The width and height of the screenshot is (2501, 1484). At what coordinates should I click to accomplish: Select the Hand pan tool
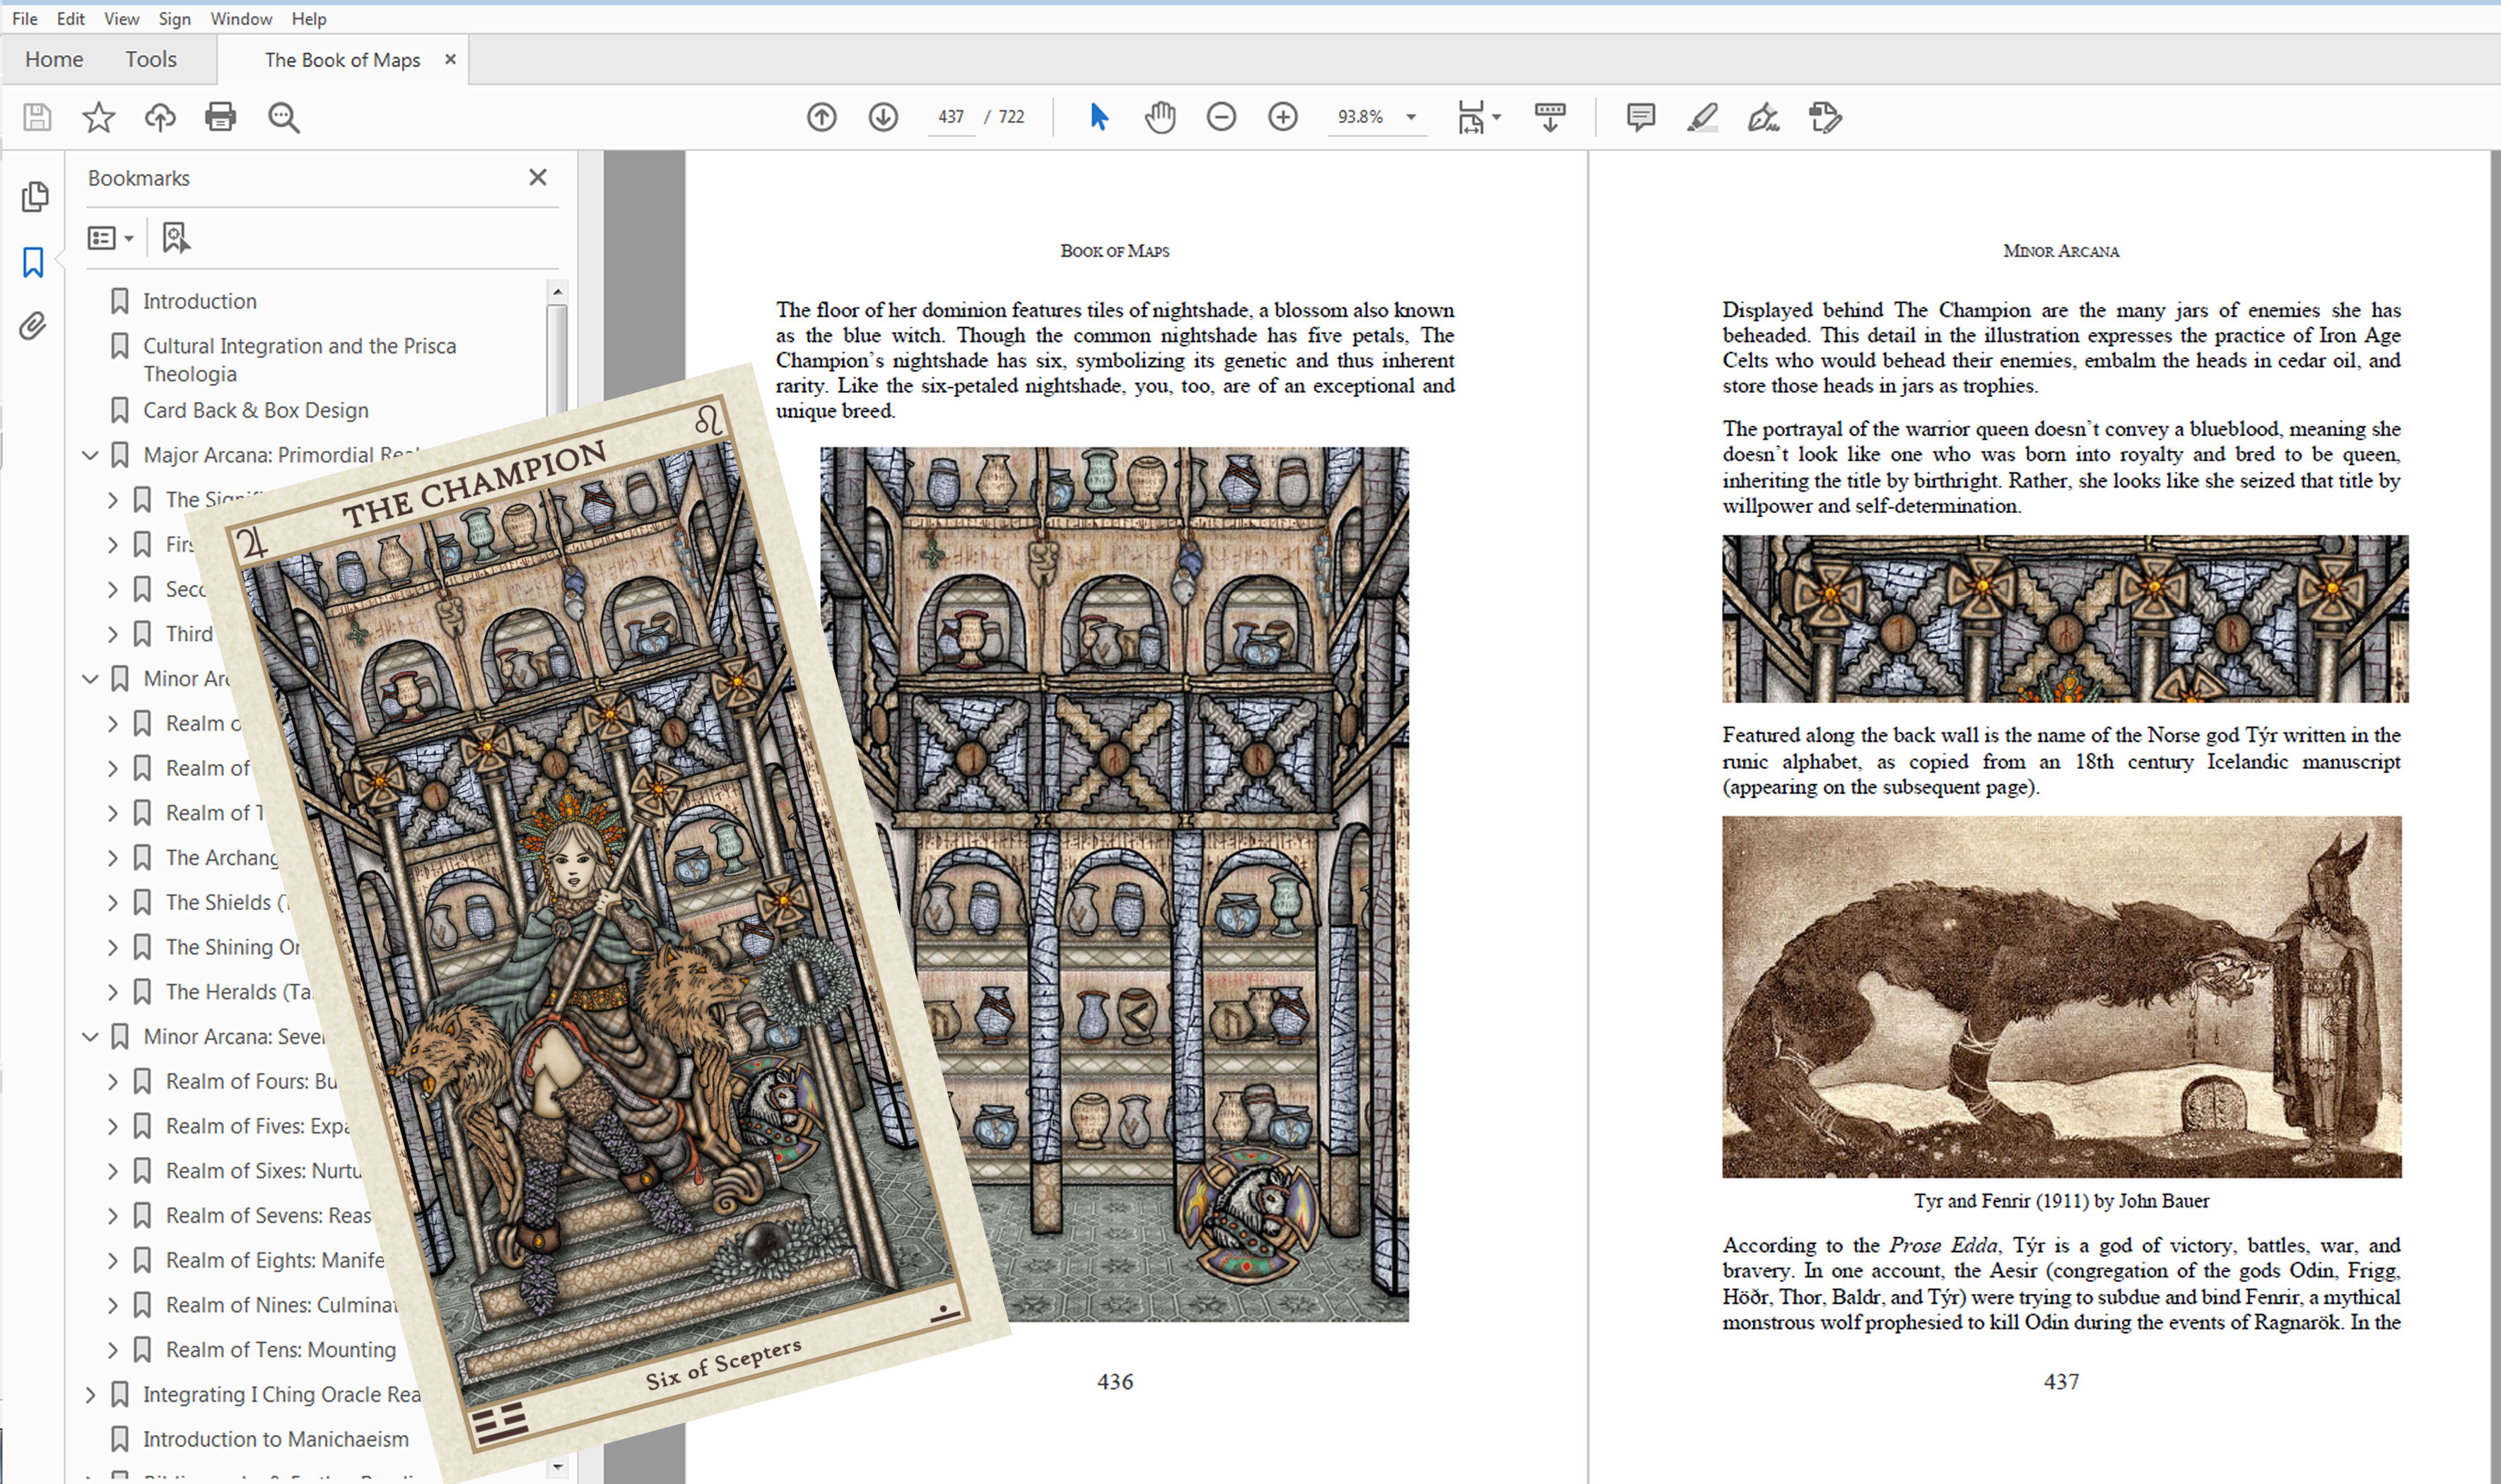tap(1160, 117)
